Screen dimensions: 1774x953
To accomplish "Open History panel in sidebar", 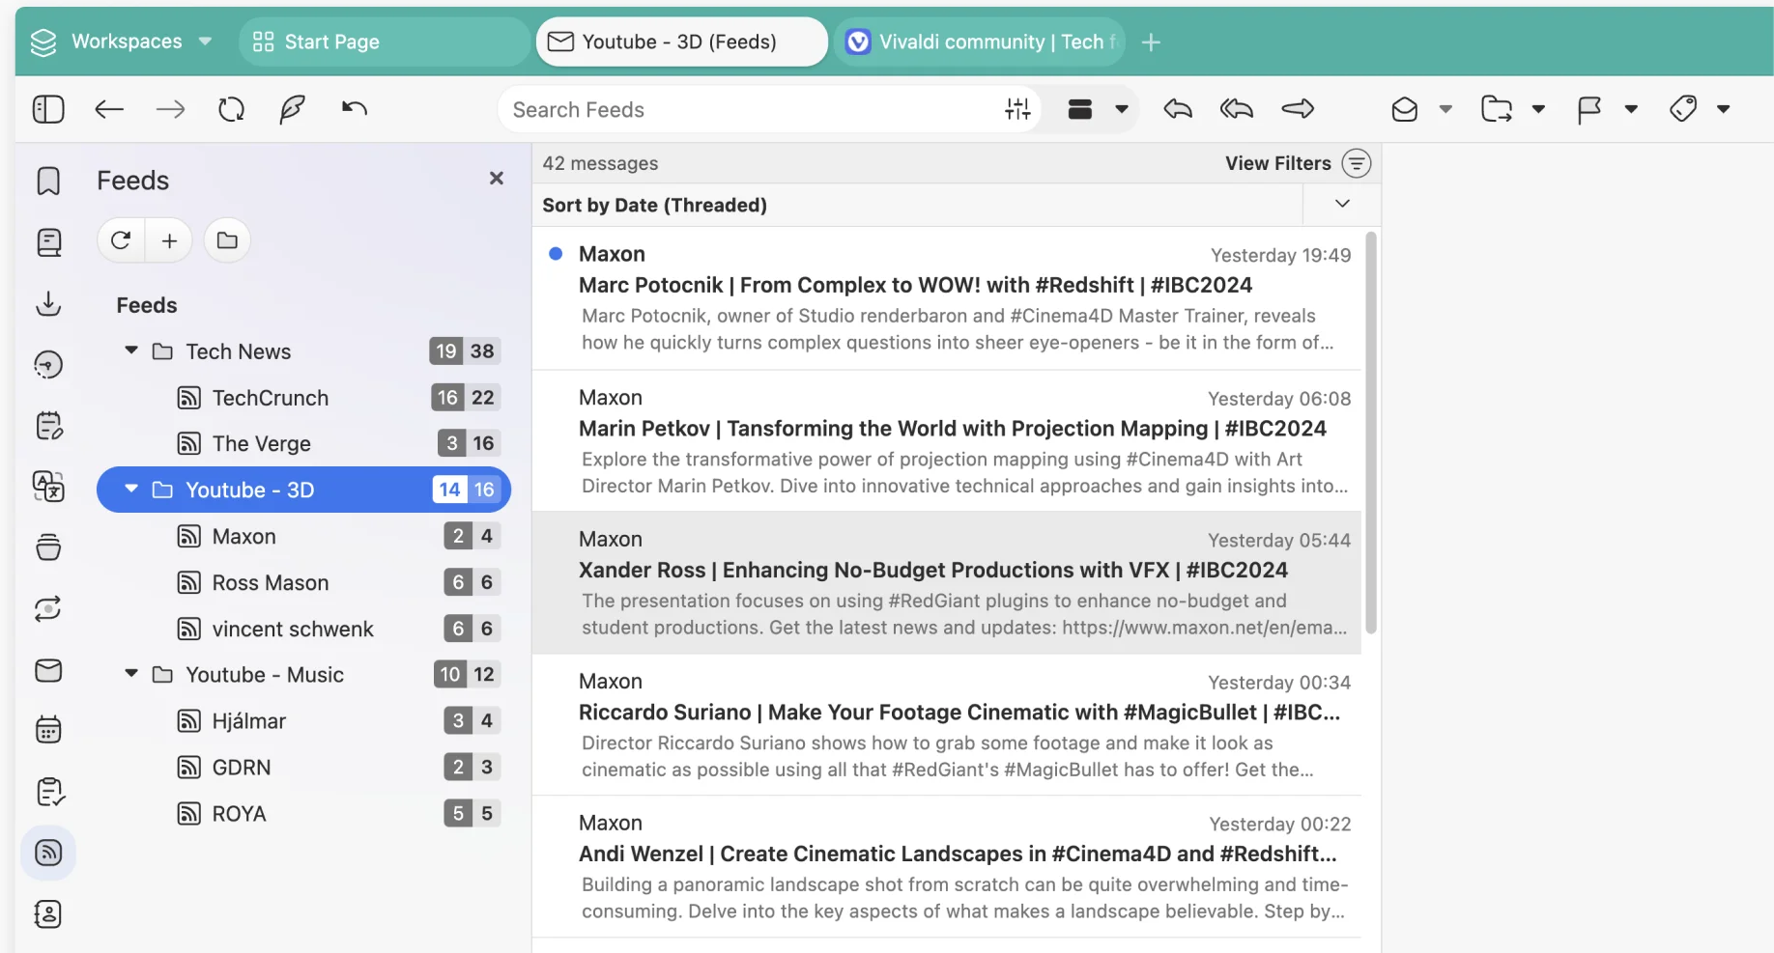I will (x=48, y=364).
